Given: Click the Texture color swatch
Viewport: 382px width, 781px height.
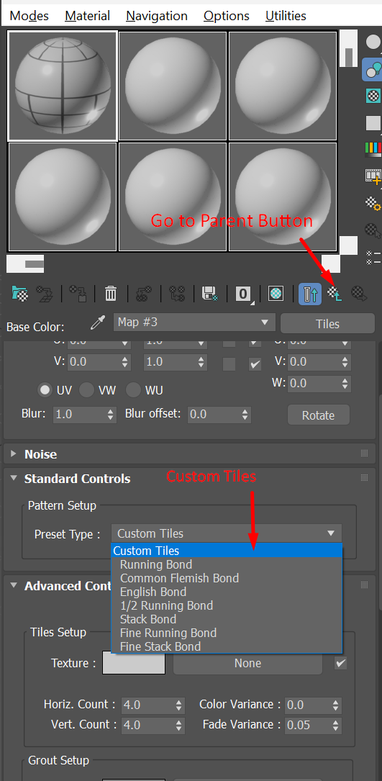Looking at the screenshot, I should click(x=134, y=663).
